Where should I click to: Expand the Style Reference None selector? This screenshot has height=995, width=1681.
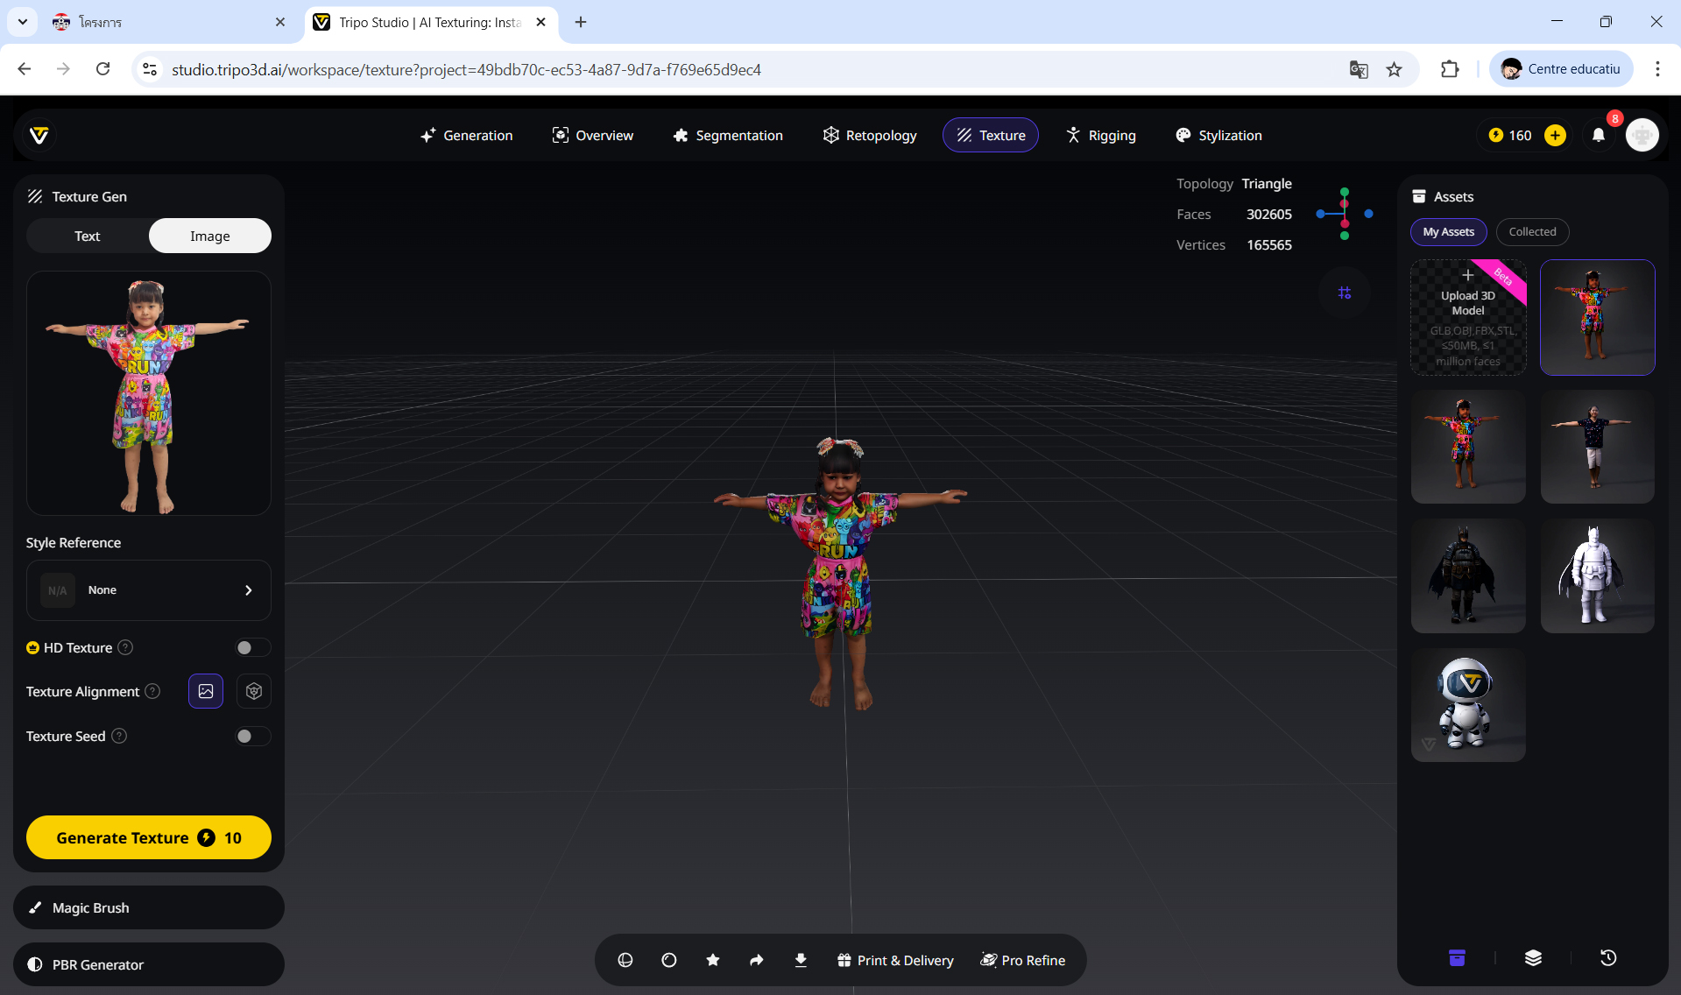149,590
